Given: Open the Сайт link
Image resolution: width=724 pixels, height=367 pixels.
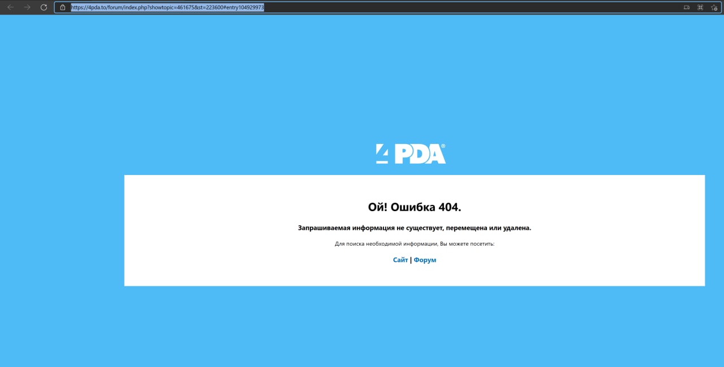Looking at the screenshot, I should point(400,260).
